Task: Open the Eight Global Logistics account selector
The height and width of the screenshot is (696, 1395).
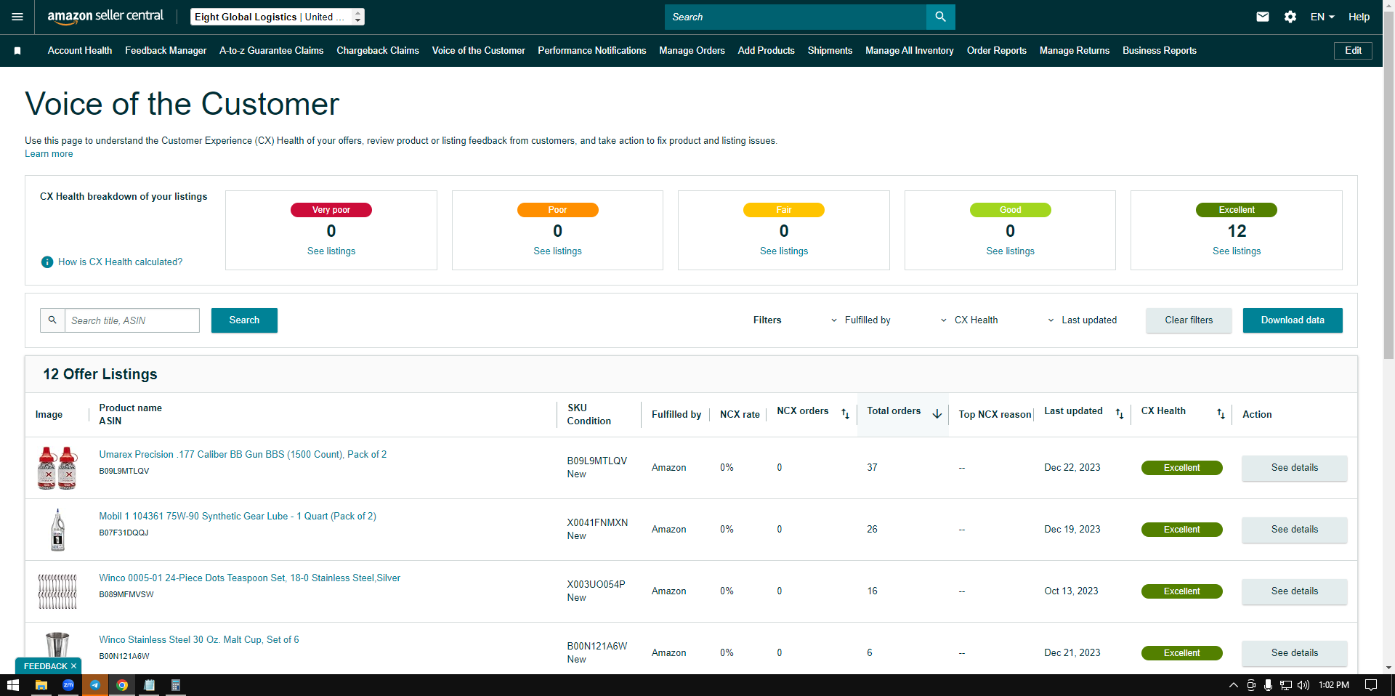Action: point(278,17)
